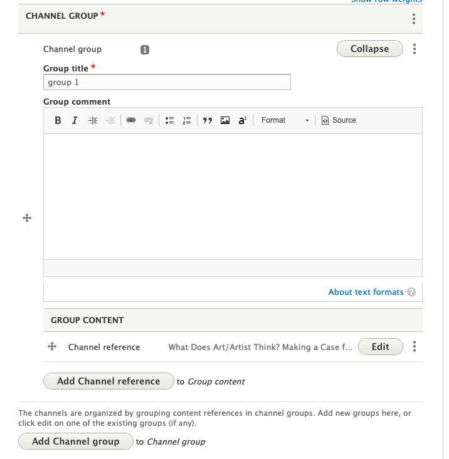Screen dimensions: 449x459
Task: Click Add Channel group button
Action: [75, 441]
